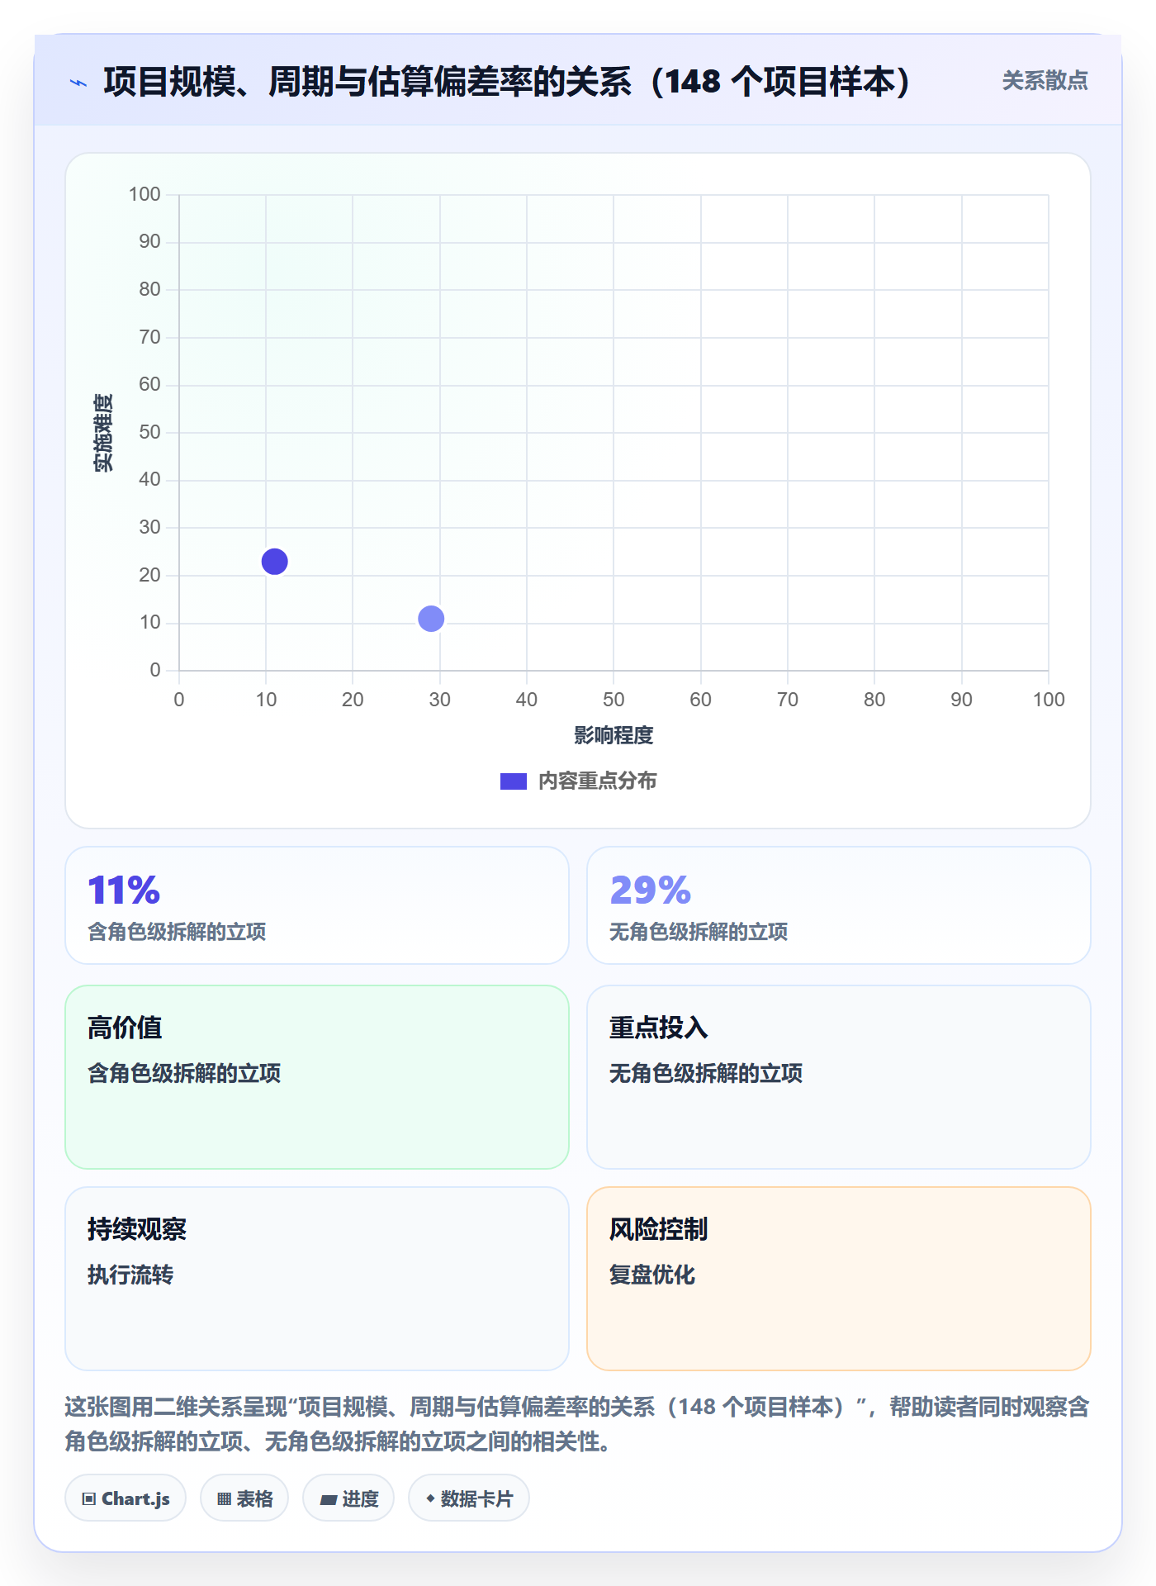Select the 重点投入 quadrant card
Image resolution: width=1156 pixels, height=1586 pixels.
click(839, 1077)
